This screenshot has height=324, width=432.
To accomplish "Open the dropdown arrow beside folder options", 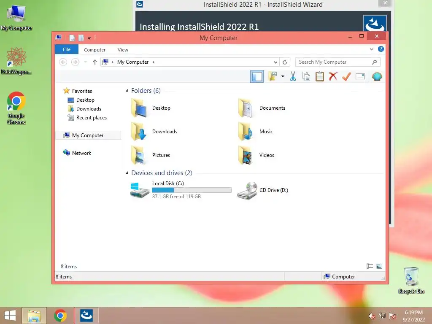I will (x=283, y=76).
